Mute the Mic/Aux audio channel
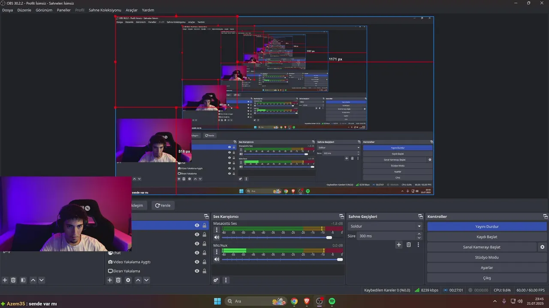549x308 pixels. (217, 259)
